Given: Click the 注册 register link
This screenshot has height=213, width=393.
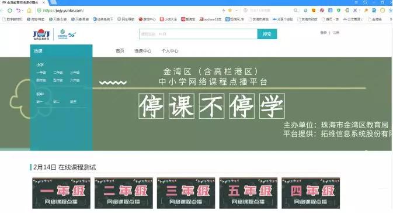Looking at the screenshot, I should click(x=336, y=33).
